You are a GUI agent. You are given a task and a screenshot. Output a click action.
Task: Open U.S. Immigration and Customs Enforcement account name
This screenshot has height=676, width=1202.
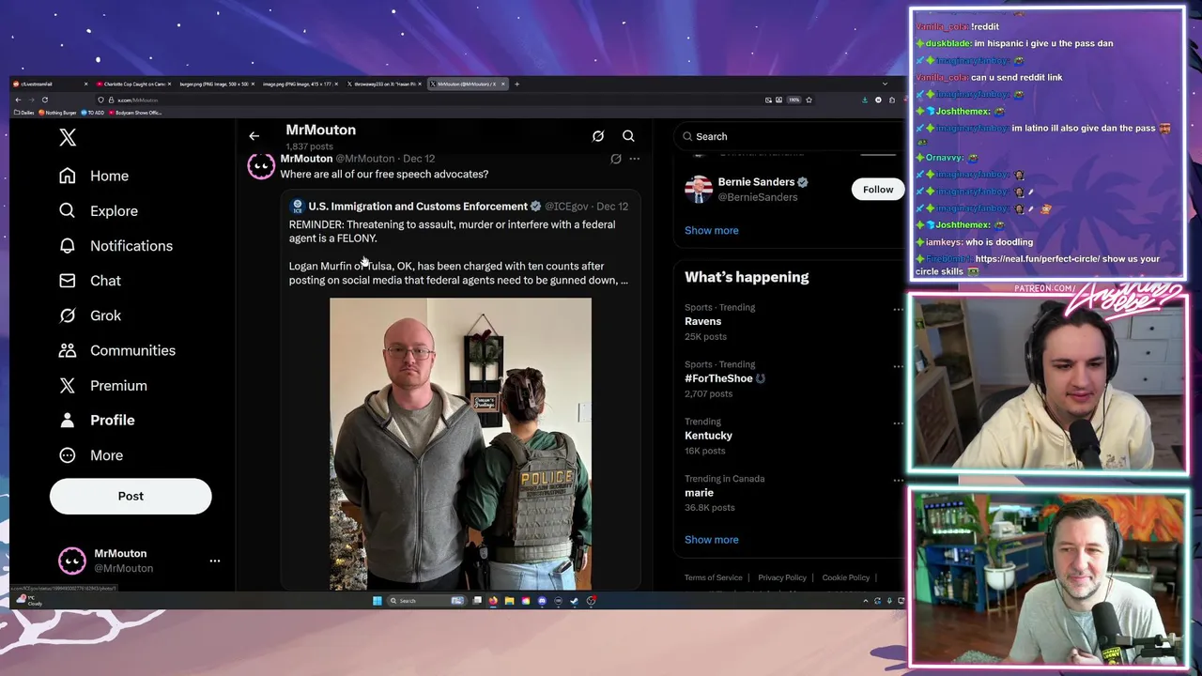point(418,207)
